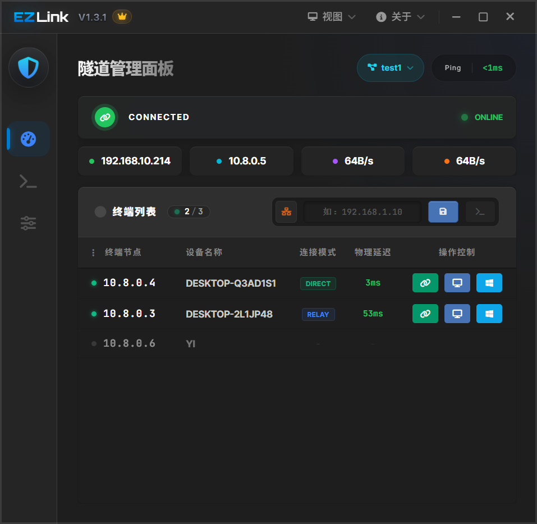Click the crown icon beside version V1.3.1
537x524 pixels.
coord(122,16)
